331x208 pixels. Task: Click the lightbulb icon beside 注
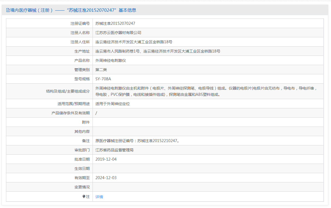click(84, 197)
